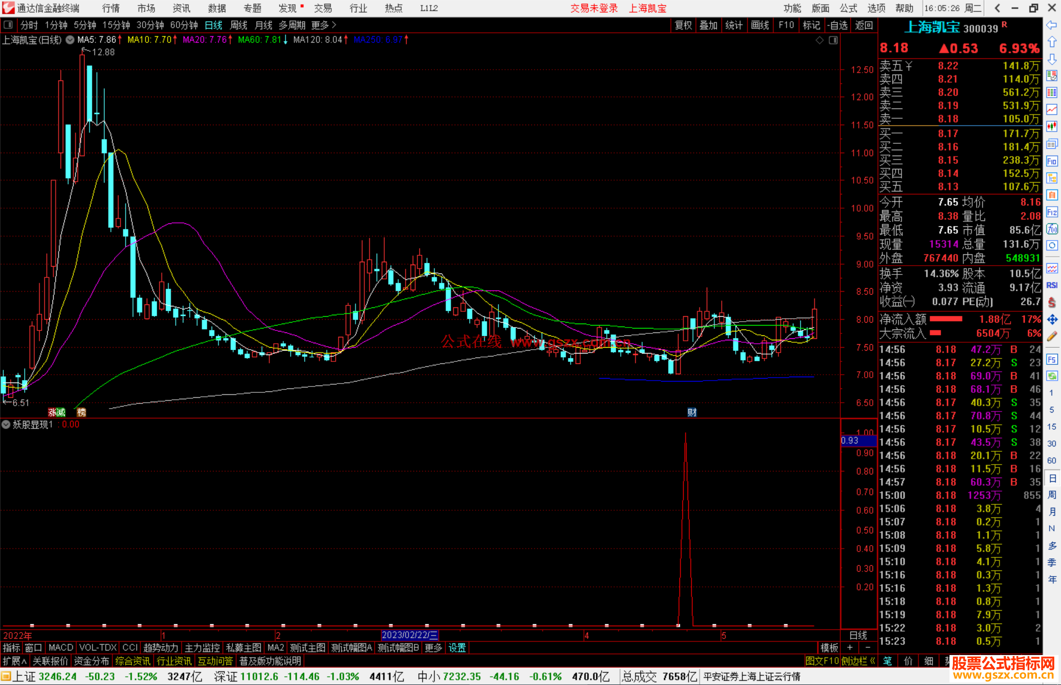Toggle the multi-window icon left of 分时
The width and height of the screenshot is (1061, 685).
8,25
